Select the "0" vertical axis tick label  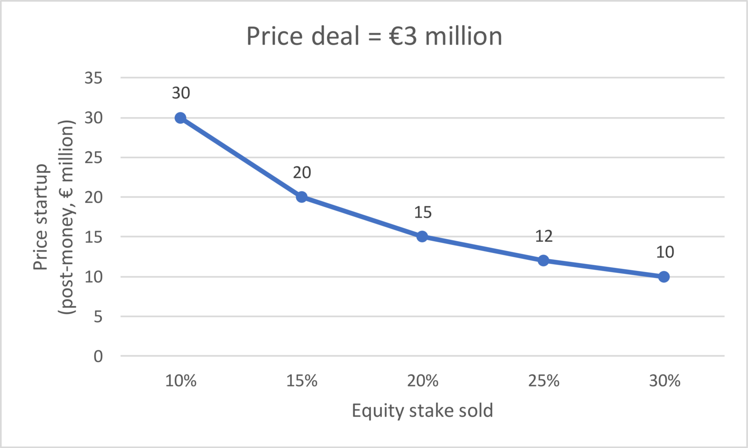(98, 357)
